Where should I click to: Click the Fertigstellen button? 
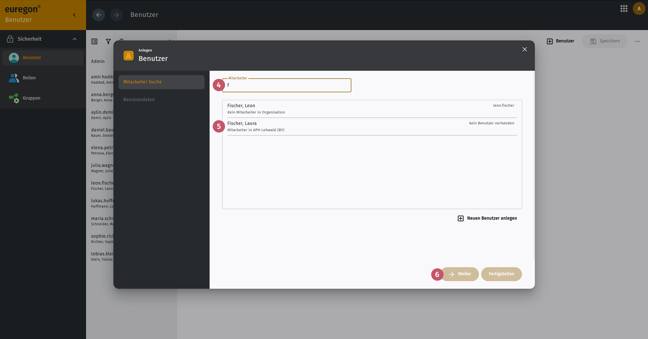tap(501, 274)
